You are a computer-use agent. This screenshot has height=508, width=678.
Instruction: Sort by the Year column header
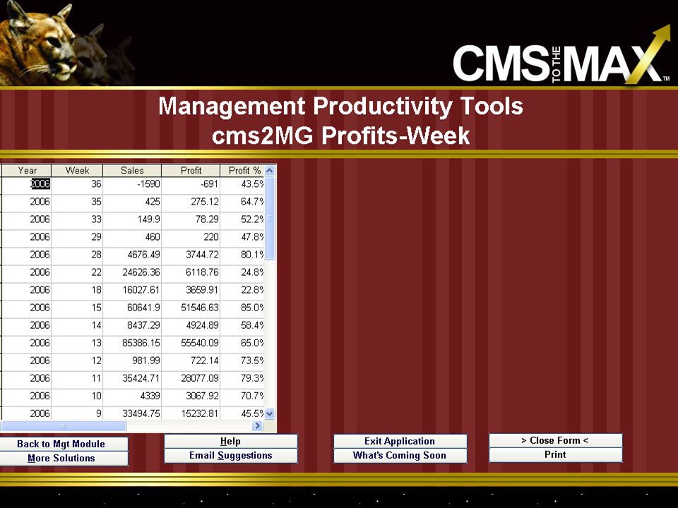pyautogui.click(x=27, y=171)
